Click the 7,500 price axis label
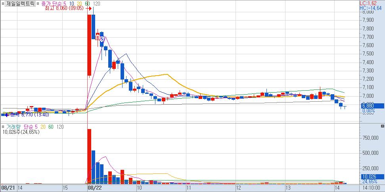The image size is (385, 192). [x=368, y=54]
